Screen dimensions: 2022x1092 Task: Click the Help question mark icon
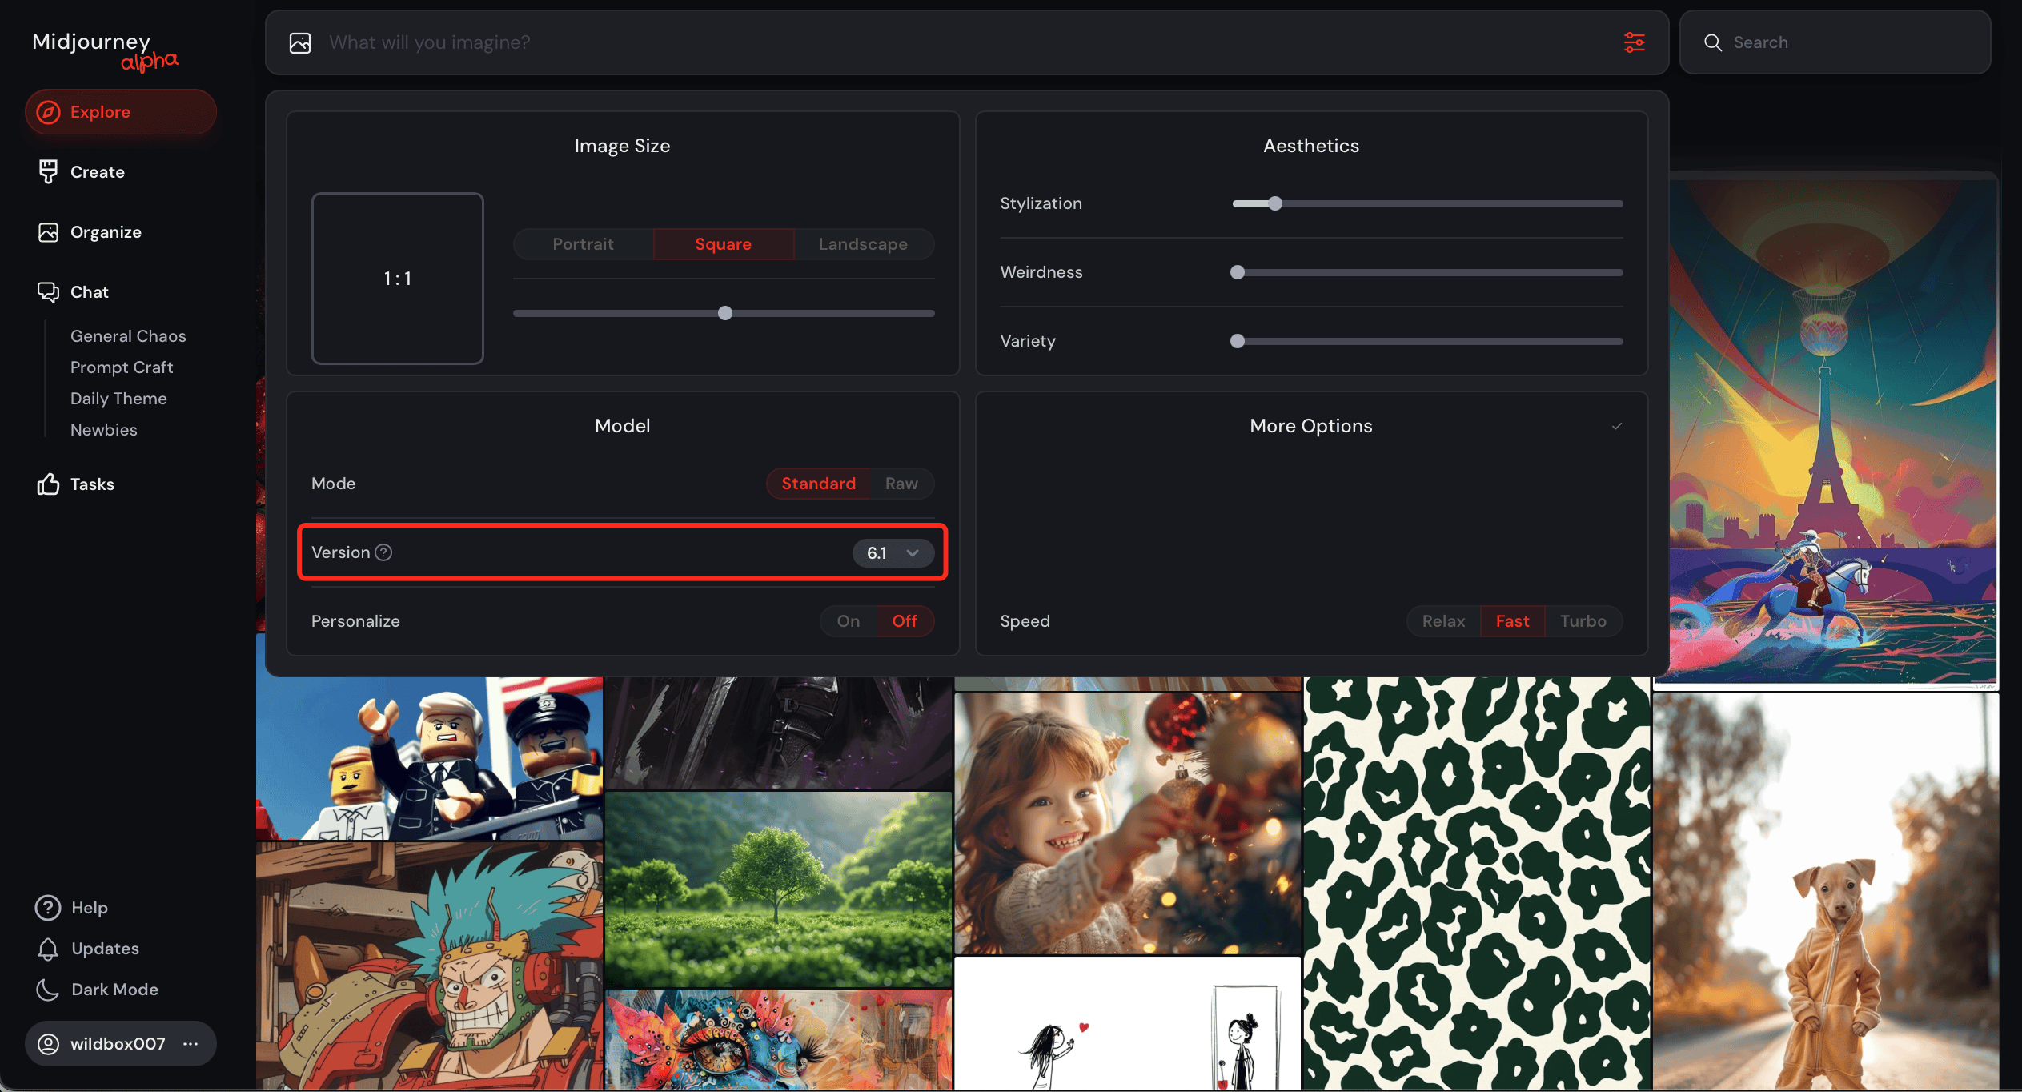pyautogui.click(x=48, y=907)
